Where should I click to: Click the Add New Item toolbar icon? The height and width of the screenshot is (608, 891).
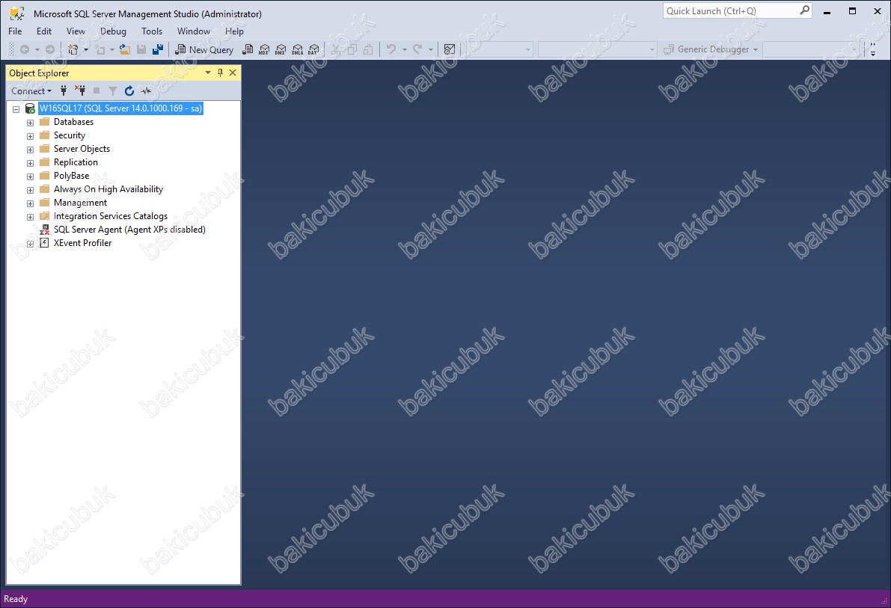click(100, 49)
